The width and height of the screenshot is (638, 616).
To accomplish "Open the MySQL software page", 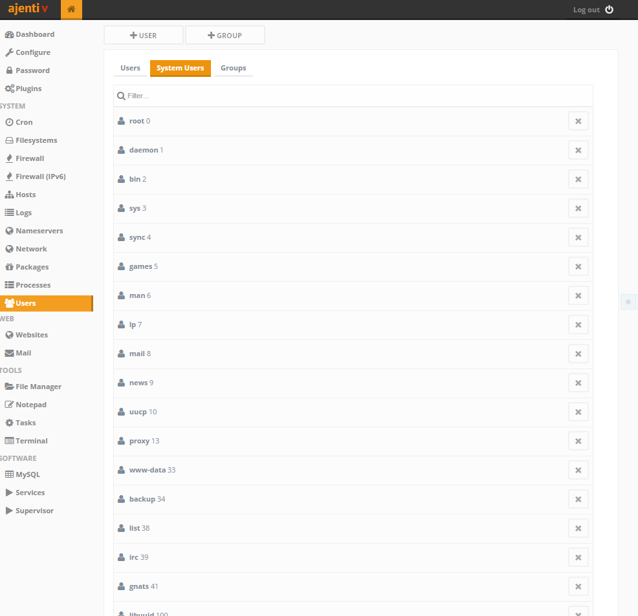I will click(27, 474).
